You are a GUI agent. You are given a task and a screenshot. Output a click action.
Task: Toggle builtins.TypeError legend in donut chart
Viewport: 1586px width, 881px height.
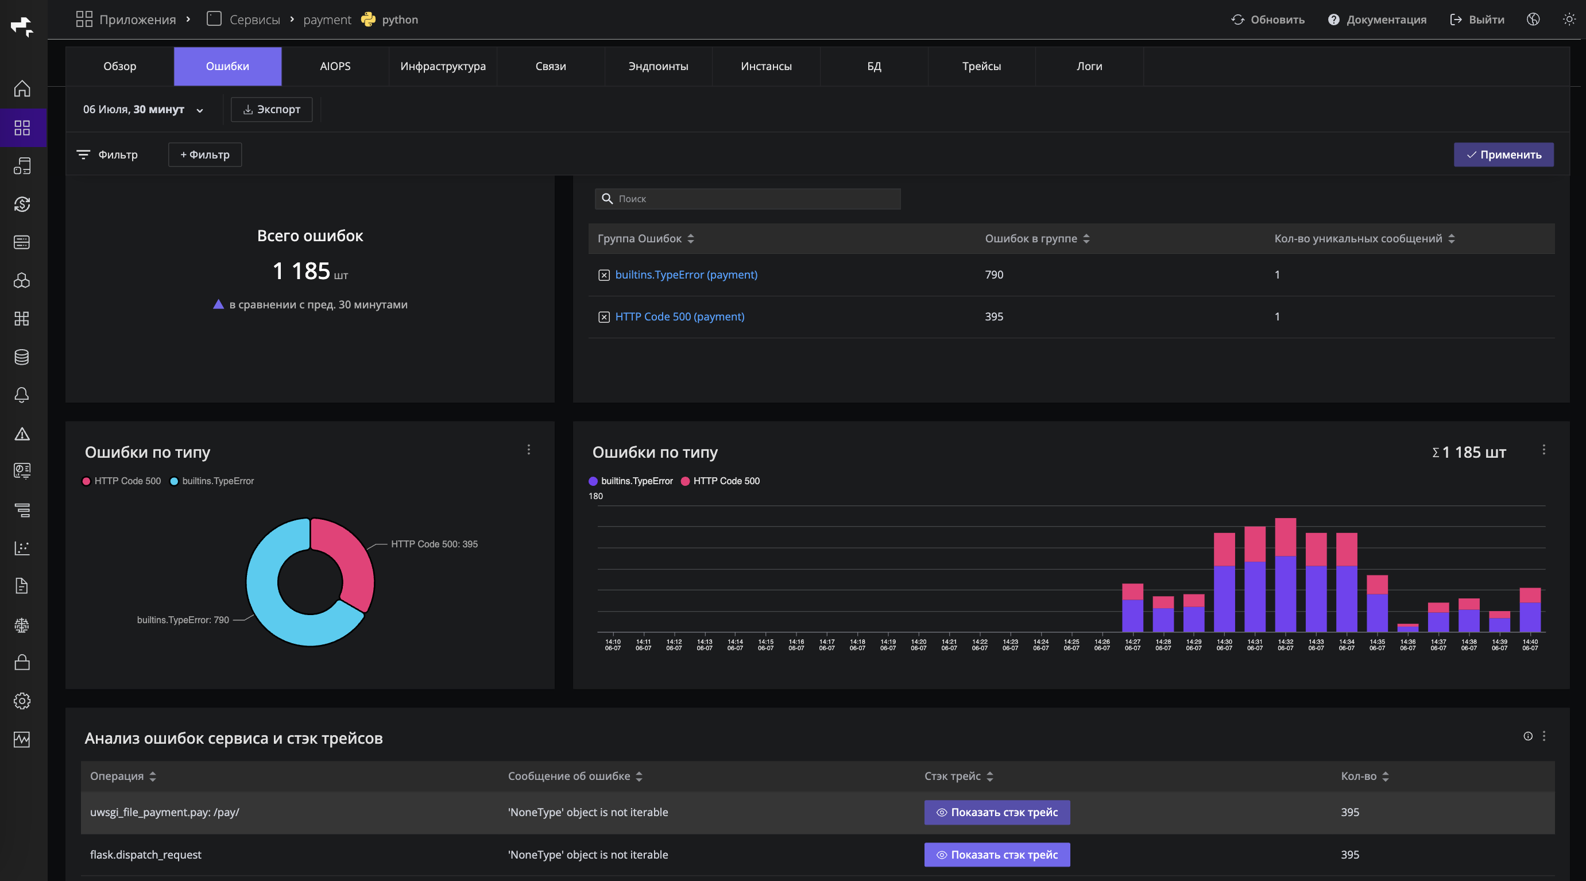(212, 481)
